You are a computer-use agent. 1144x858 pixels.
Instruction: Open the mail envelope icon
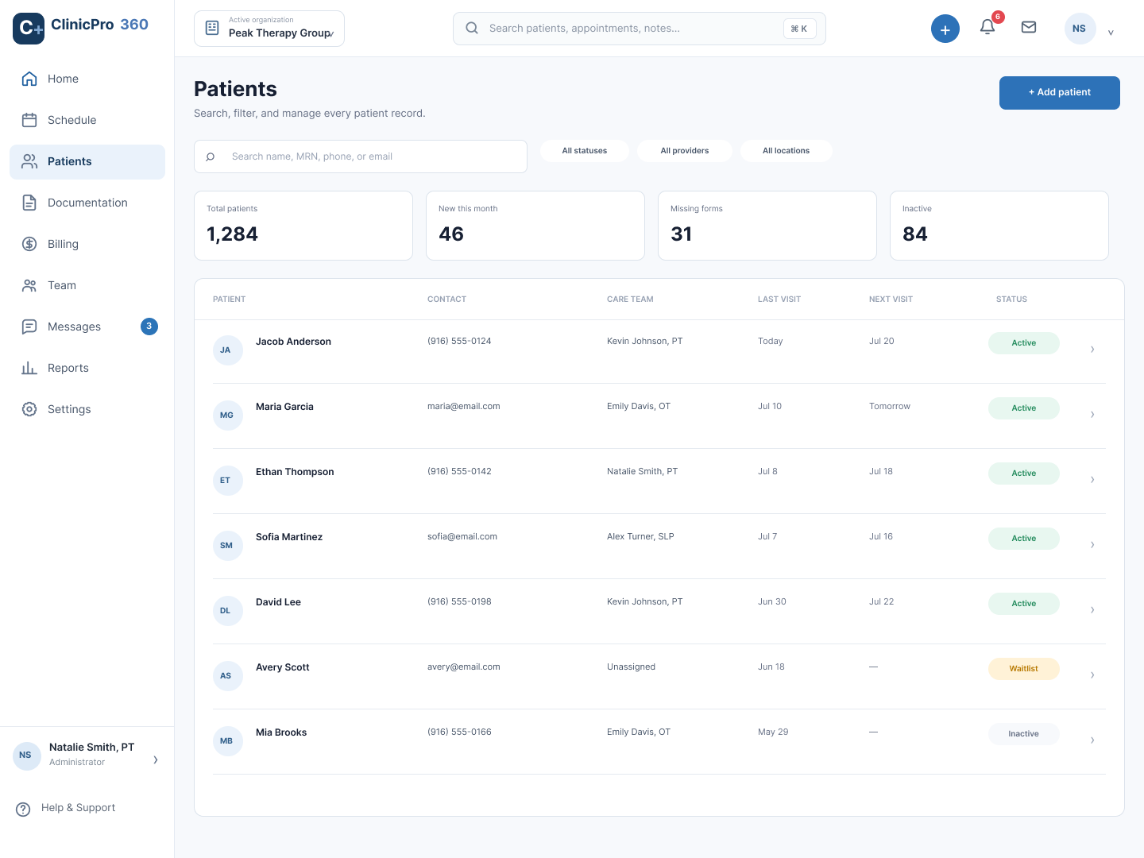1029,27
